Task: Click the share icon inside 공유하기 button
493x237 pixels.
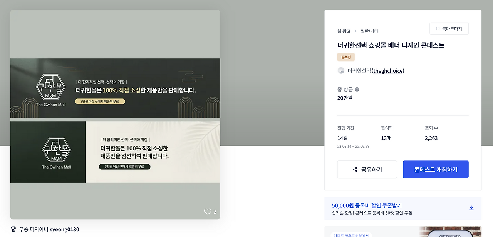Action: [355, 169]
